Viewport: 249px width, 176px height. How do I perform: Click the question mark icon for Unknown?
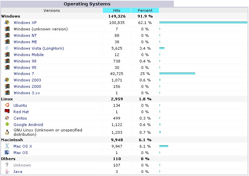tap(7, 165)
